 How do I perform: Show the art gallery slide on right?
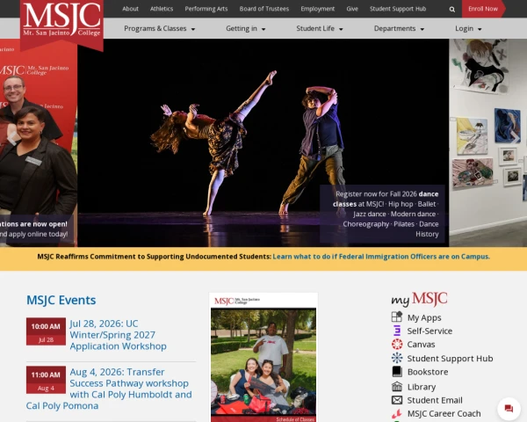click(488, 142)
